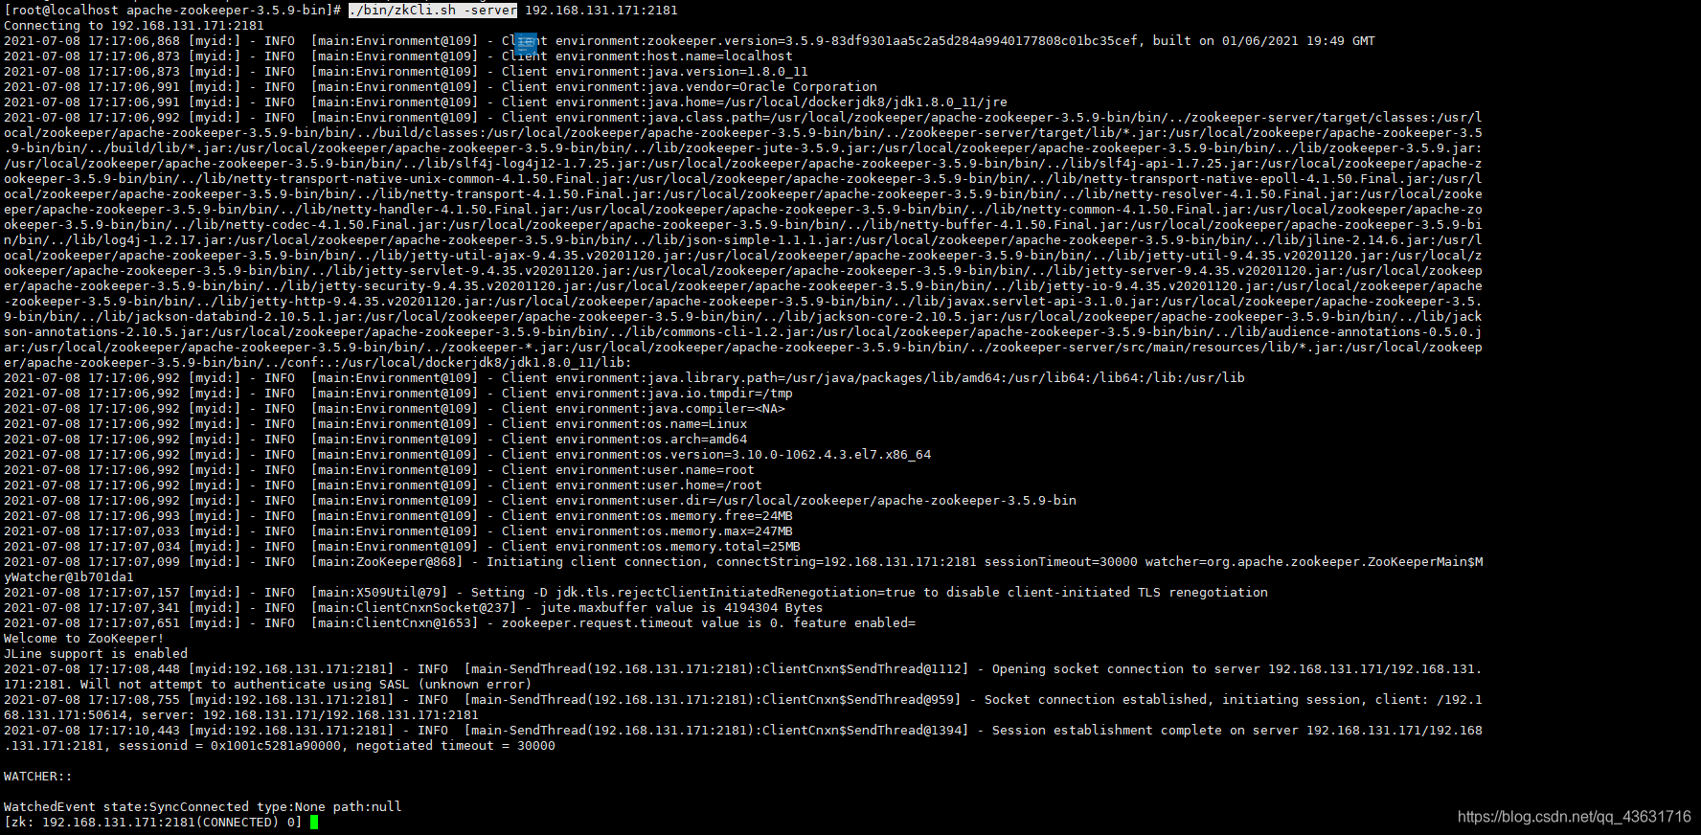Click 'JLine support is enabled' text
1701x835 pixels.
pos(96,654)
